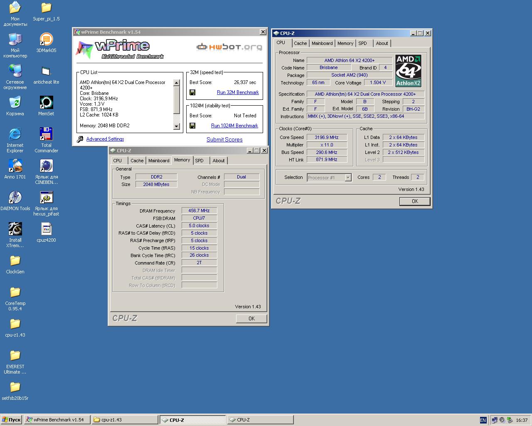
Task: Click the 16:37 system clock
Action: (x=522, y=420)
